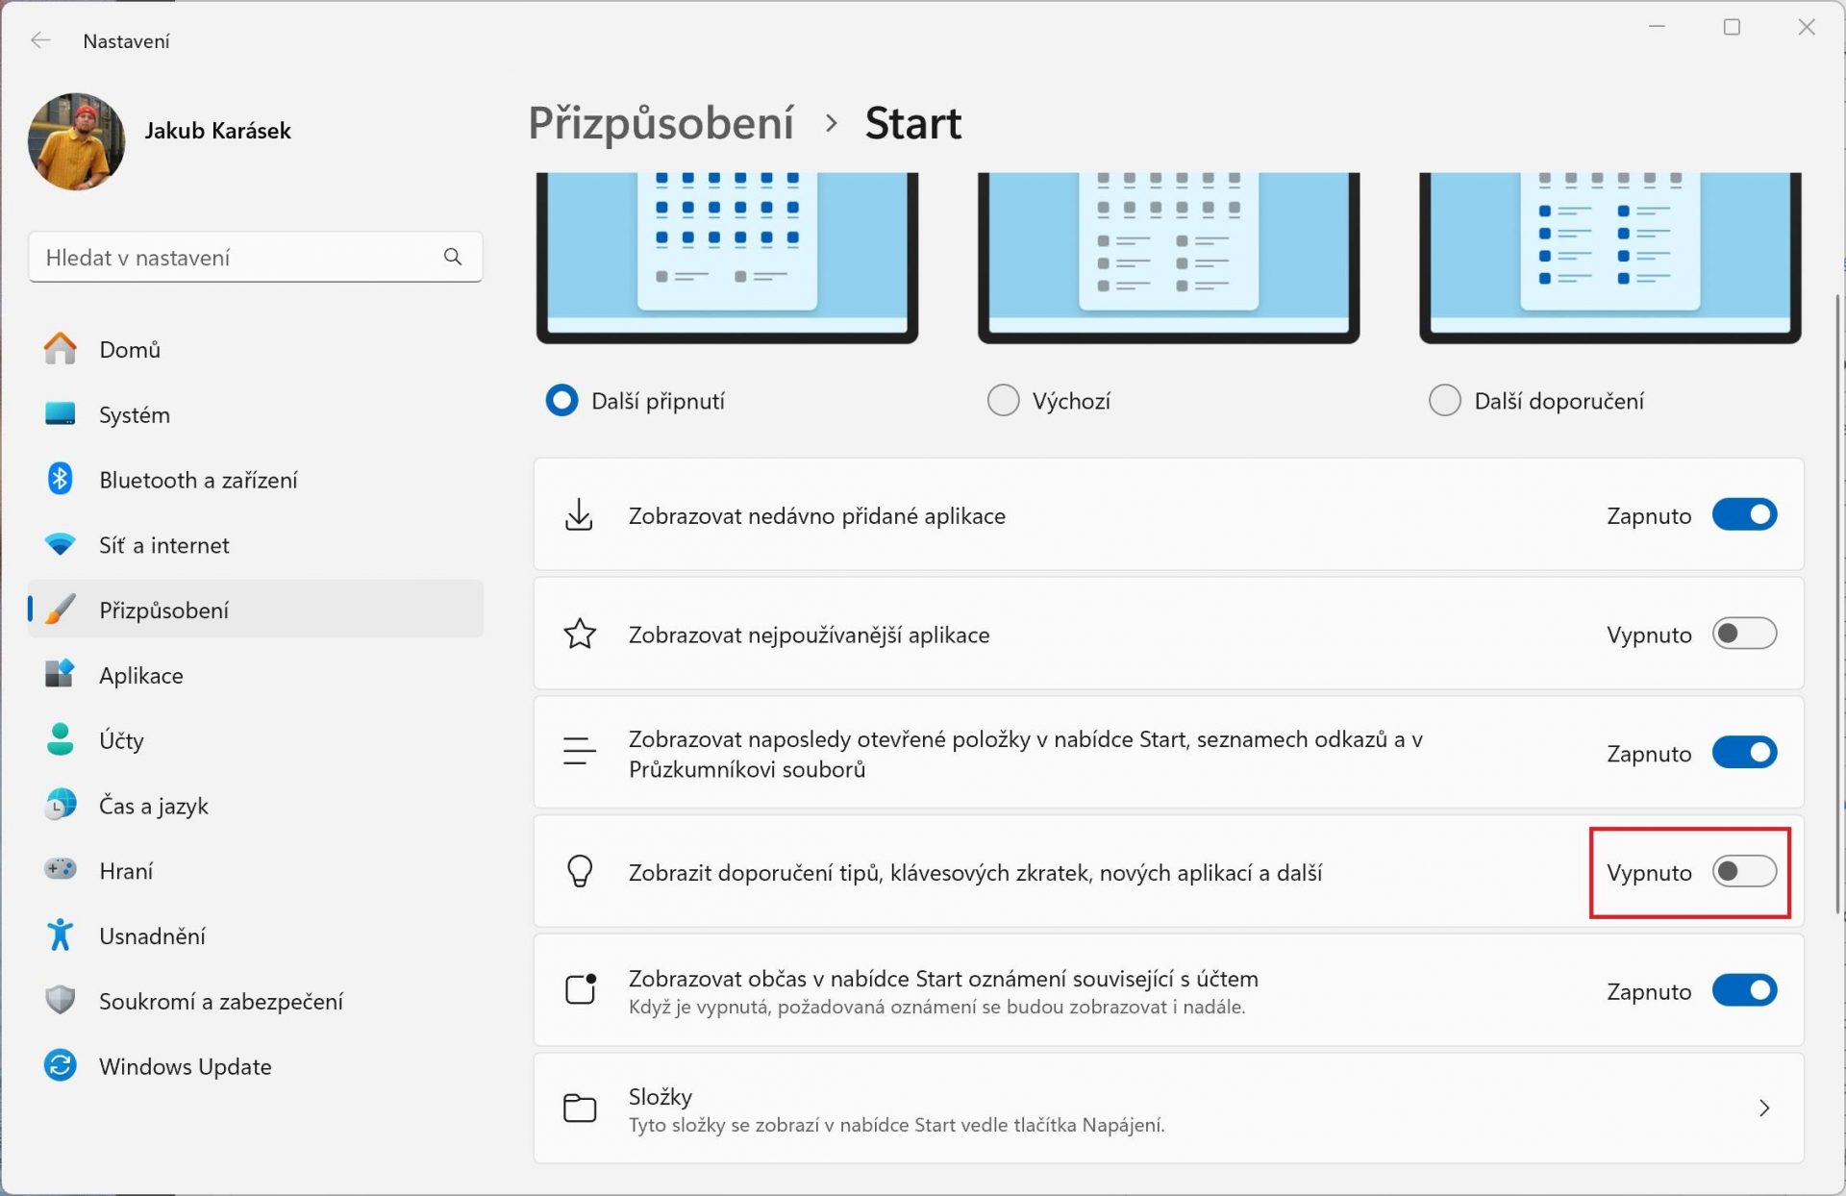Disable Zobrazovat nedávno přidané aplikace toggle

pyautogui.click(x=1744, y=515)
